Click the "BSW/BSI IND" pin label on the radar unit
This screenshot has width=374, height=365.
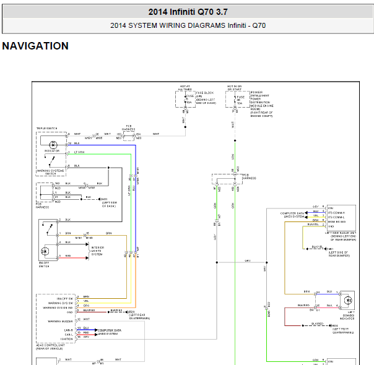pos(337,222)
